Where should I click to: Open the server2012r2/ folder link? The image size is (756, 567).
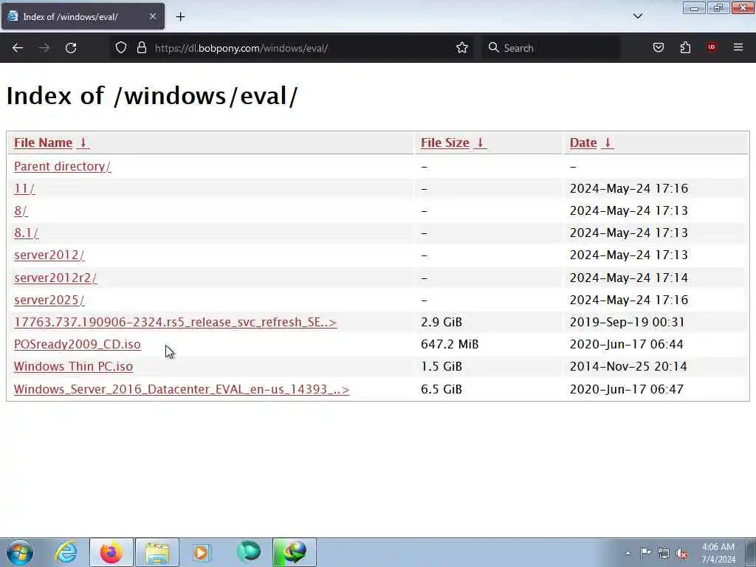coord(55,278)
